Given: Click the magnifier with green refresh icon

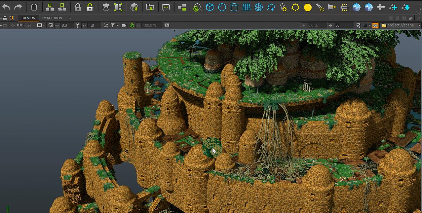Looking at the screenshot, I should (x=197, y=7).
